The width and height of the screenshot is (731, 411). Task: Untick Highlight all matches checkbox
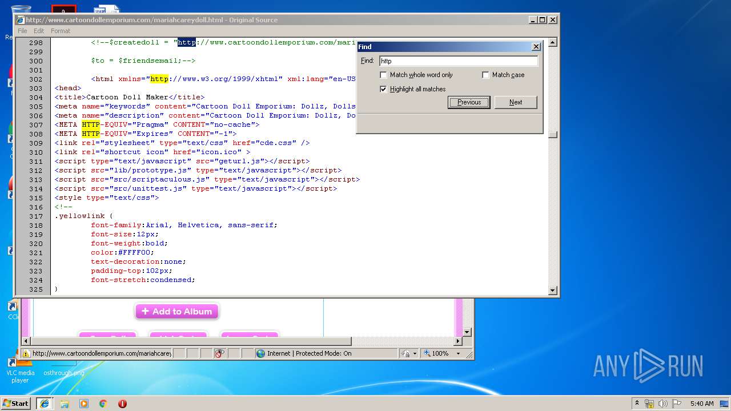tap(383, 89)
